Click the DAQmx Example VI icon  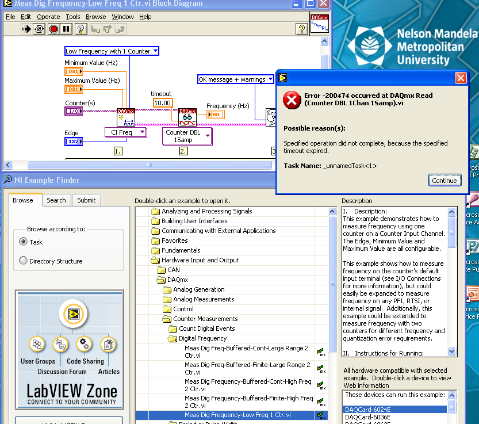(x=320, y=24)
